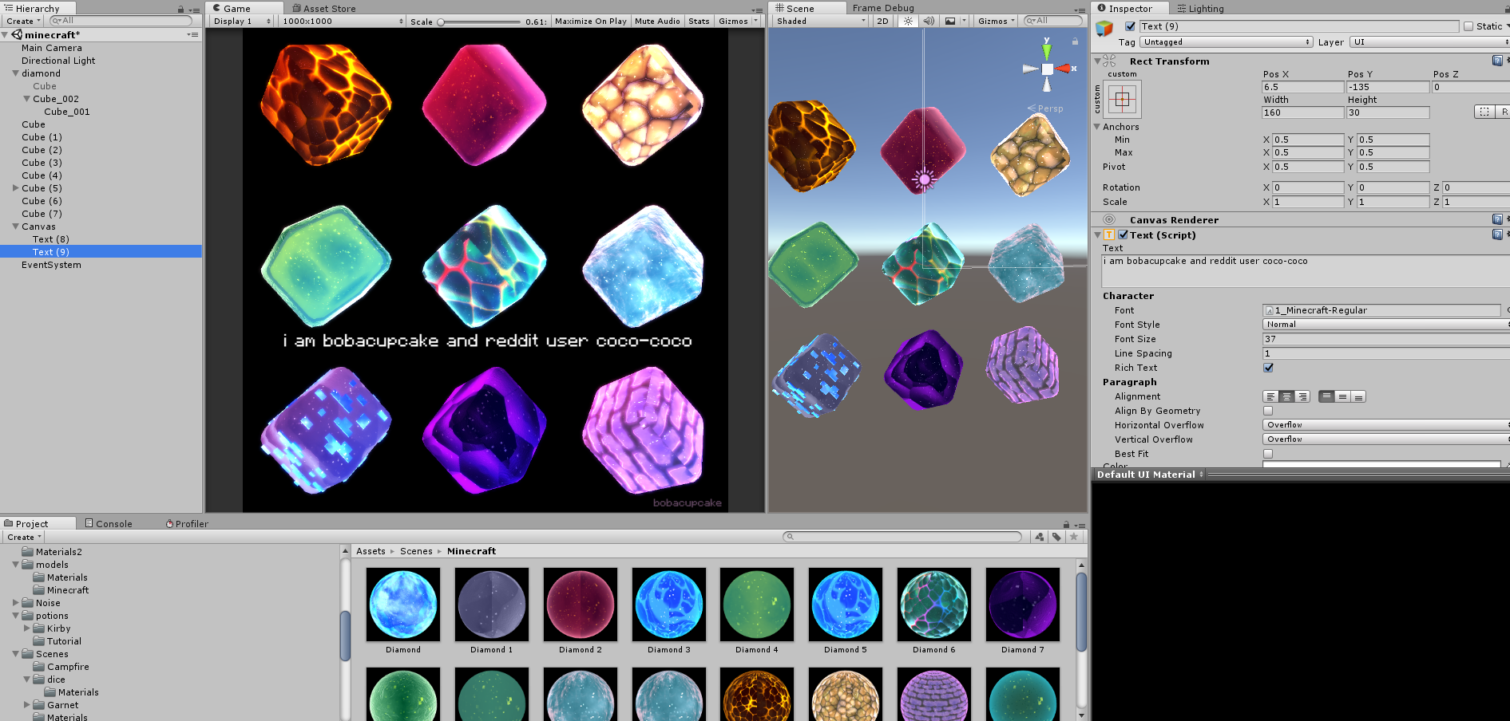Click the Stats button in Game view

tap(699, 22)
